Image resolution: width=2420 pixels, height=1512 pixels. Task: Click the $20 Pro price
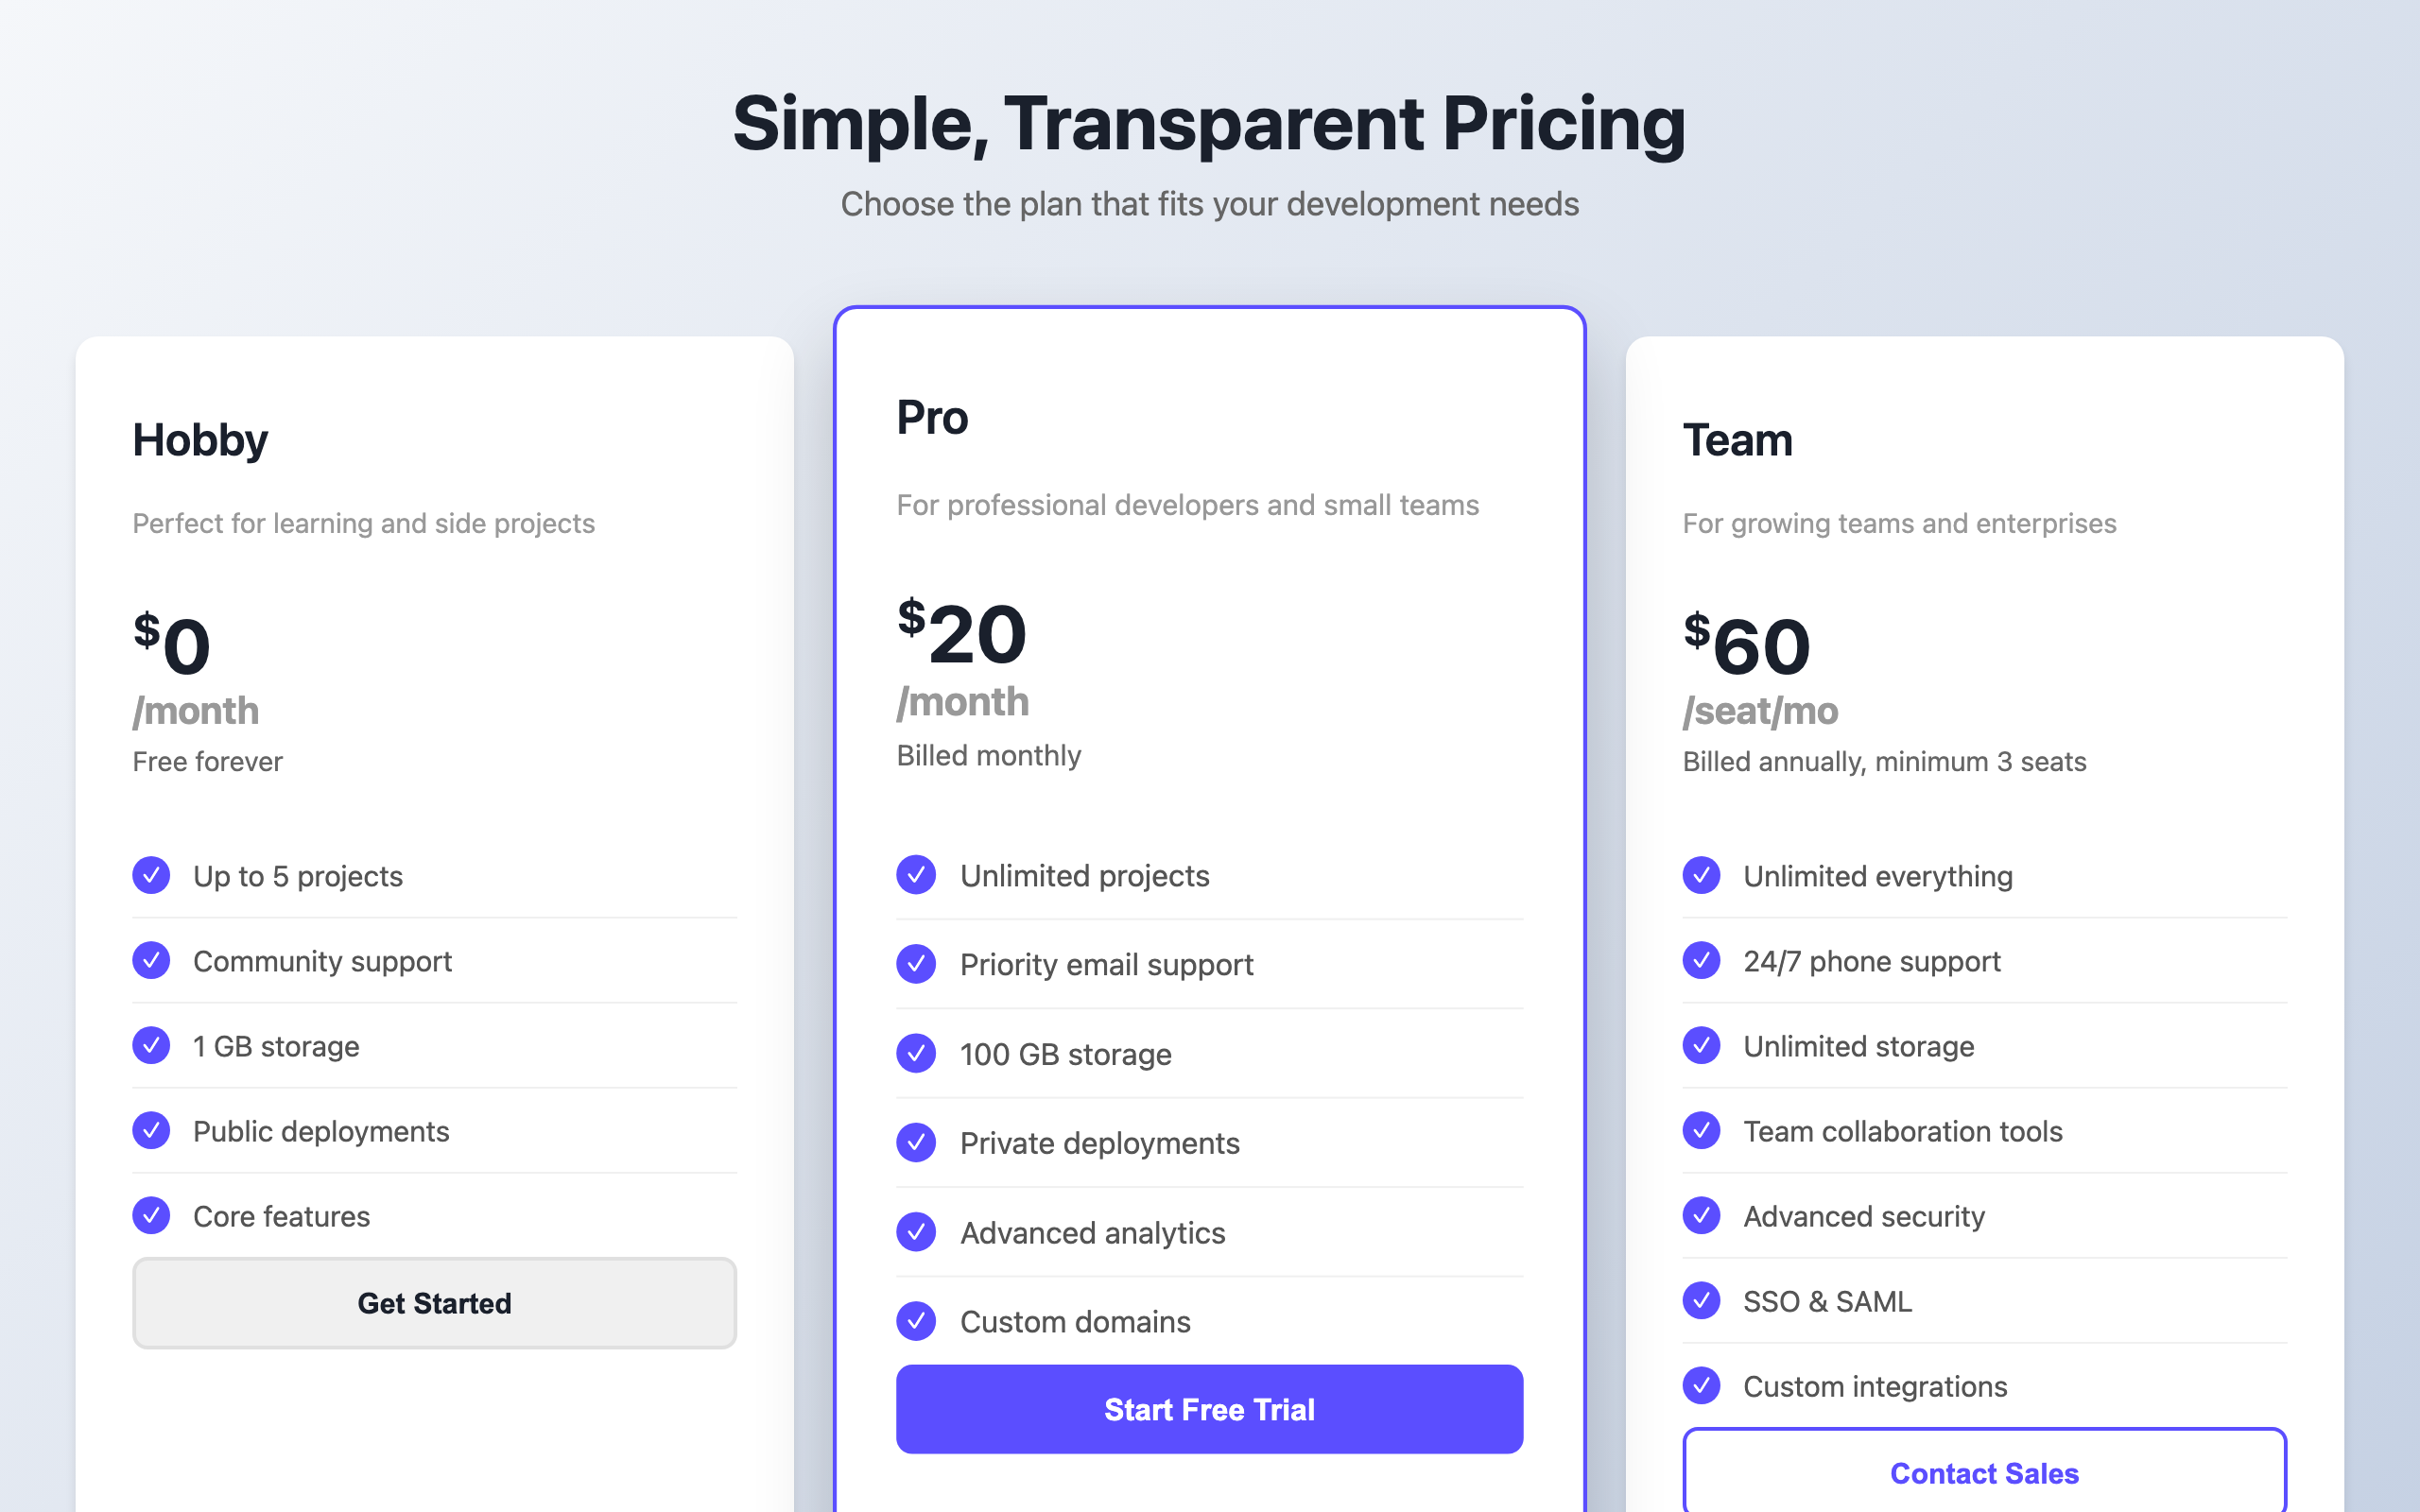pos(962,633)
